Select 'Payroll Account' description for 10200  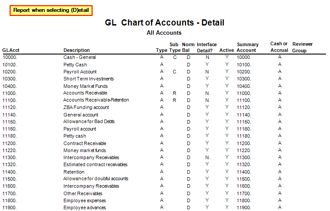click(80, 72)
